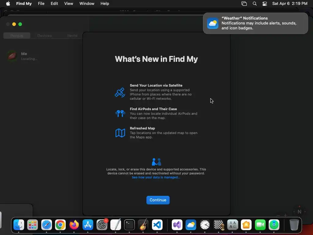Open System Settings from the Dock

(x=102, y=225)
